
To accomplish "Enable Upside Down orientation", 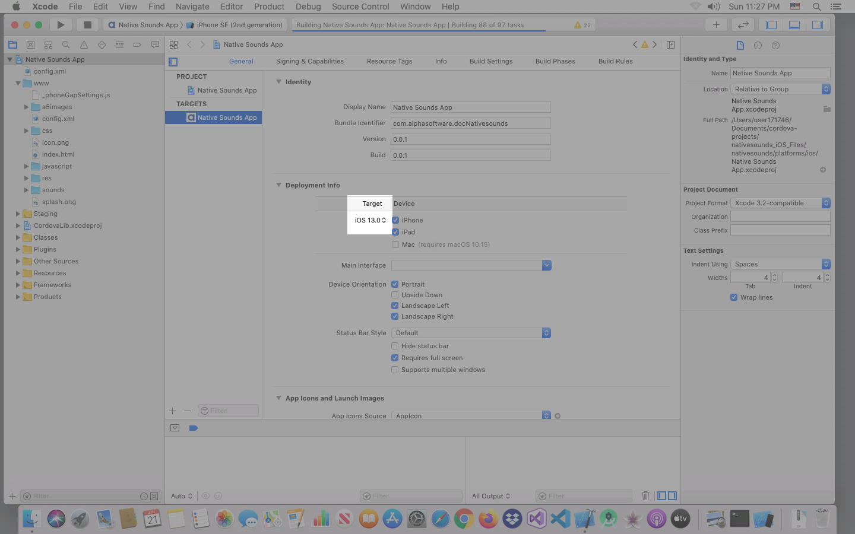I will 395,295.
